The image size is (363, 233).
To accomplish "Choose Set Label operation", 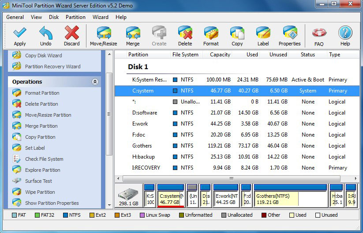I will click(x=29, y=148).
